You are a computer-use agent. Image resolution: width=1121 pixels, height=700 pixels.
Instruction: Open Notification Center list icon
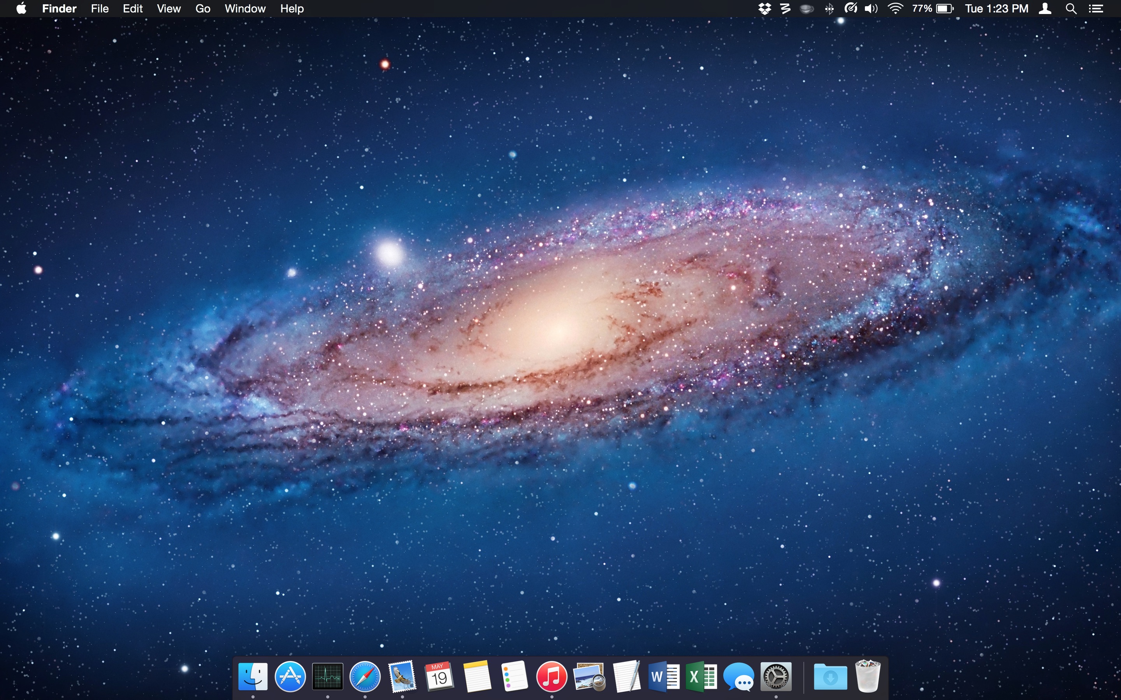pos(1096,8)
